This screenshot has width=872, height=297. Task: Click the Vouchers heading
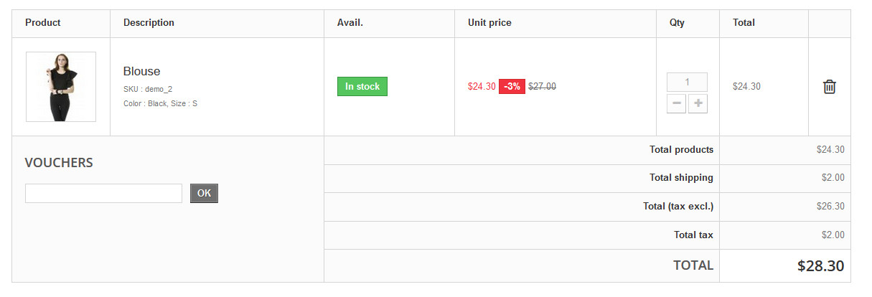coord(59,163)
